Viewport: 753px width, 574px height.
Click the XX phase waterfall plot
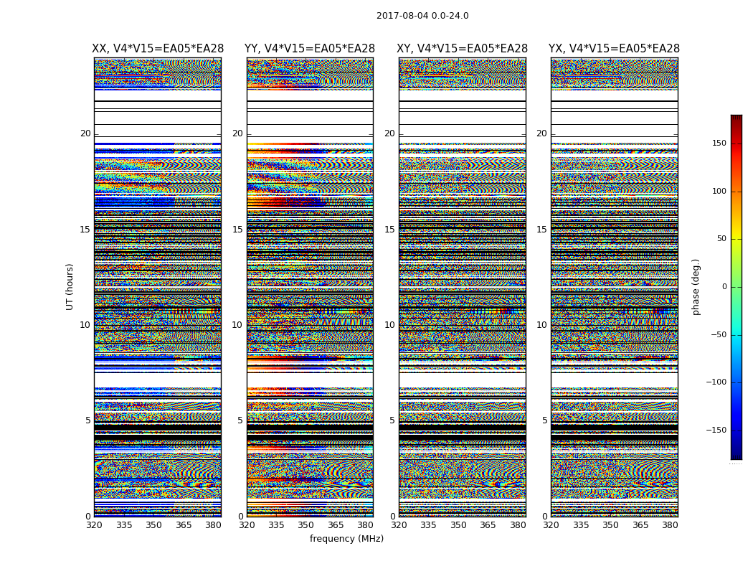pyautogui.click(x=158, y=287)
